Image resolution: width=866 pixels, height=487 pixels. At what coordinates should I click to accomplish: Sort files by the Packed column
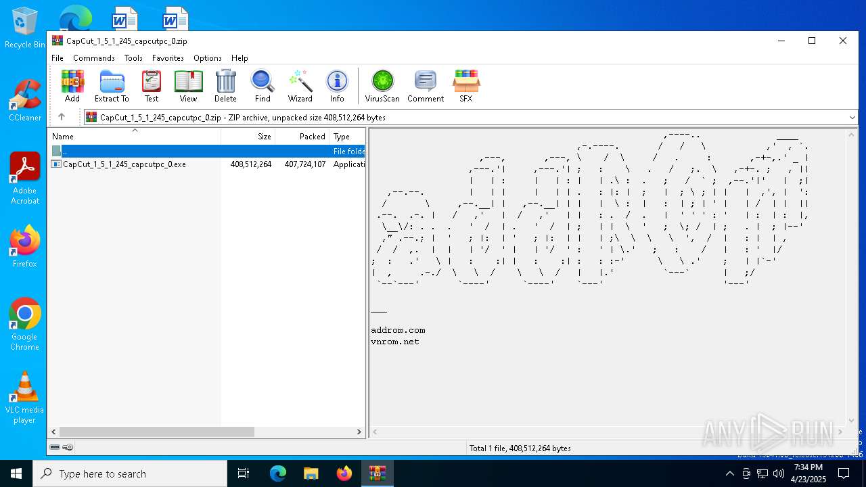pyautogui.click(x=302, y=136)
